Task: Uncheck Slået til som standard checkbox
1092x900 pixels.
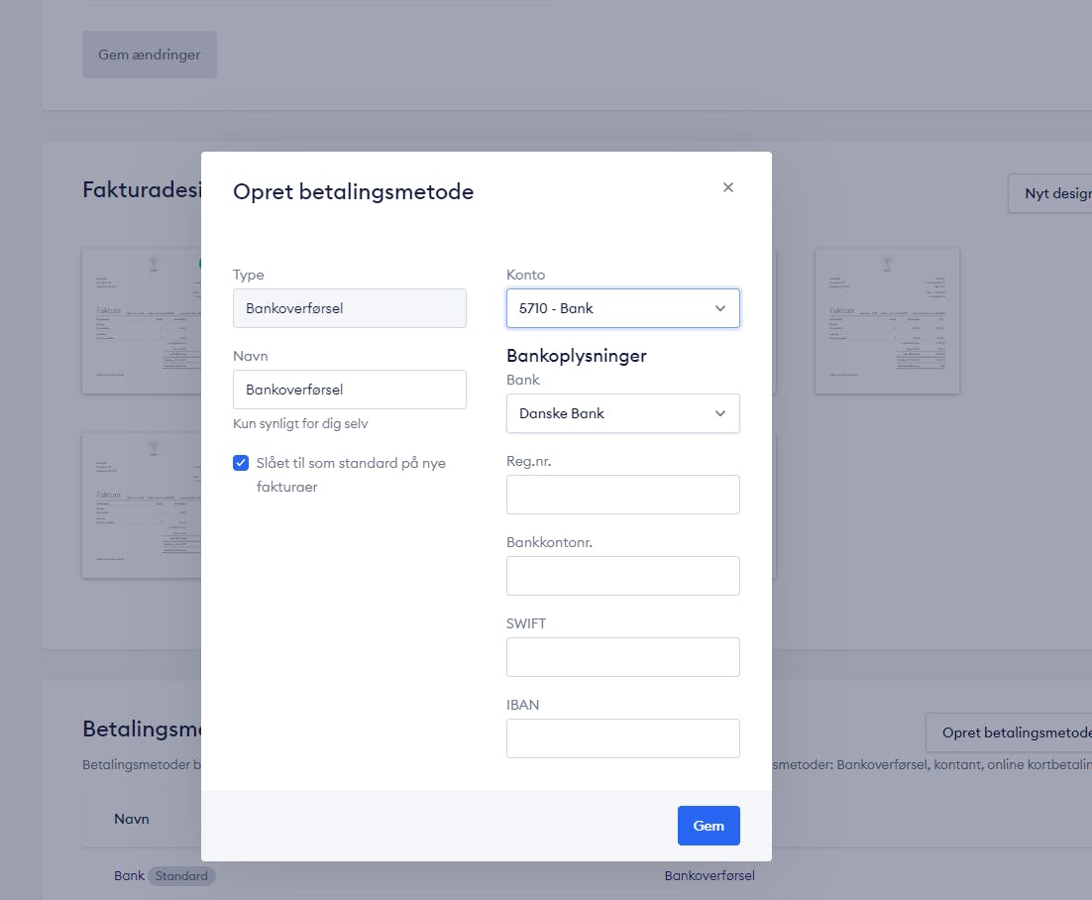Action: click(241, 463)
